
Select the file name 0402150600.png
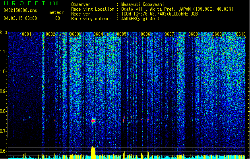pos(20,10)
